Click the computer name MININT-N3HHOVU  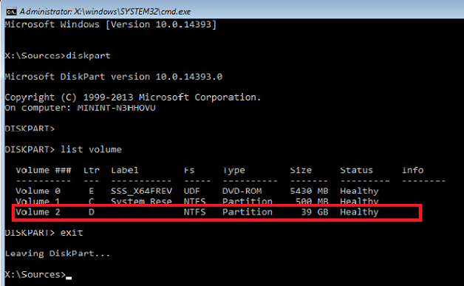pyautogui.click(x=116, y=108)
